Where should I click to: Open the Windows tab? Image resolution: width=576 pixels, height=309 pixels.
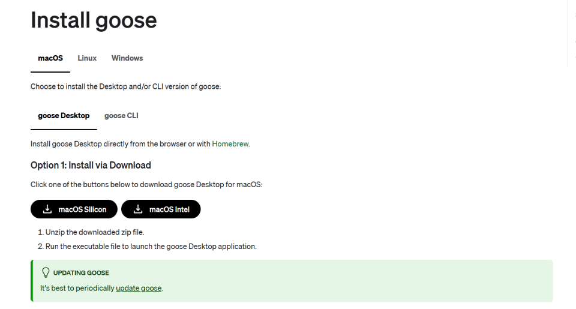(x=127, y=58)
